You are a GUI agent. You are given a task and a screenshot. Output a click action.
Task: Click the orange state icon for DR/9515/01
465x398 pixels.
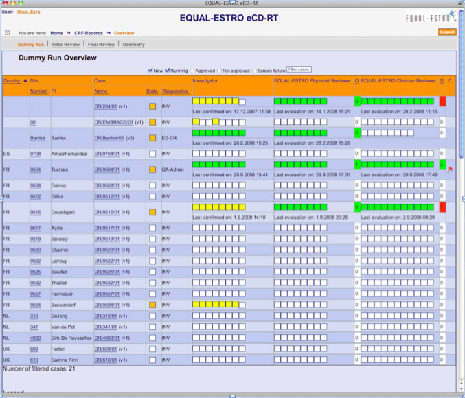pos(152,212)
